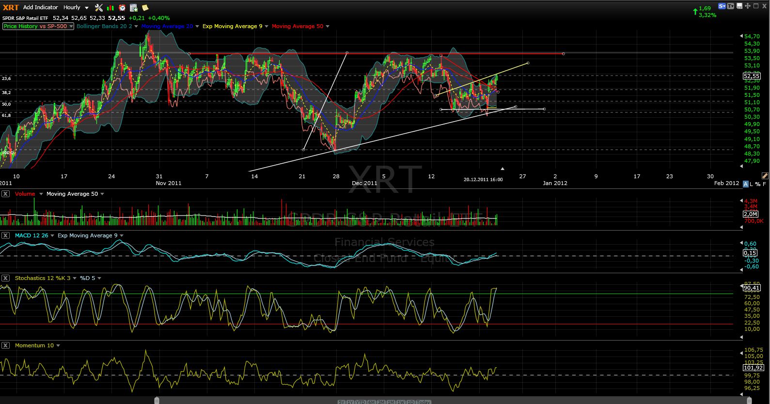The image size is (770, 404).
Task: Click the MACD value label 0,15
Action: pos(750,253)
